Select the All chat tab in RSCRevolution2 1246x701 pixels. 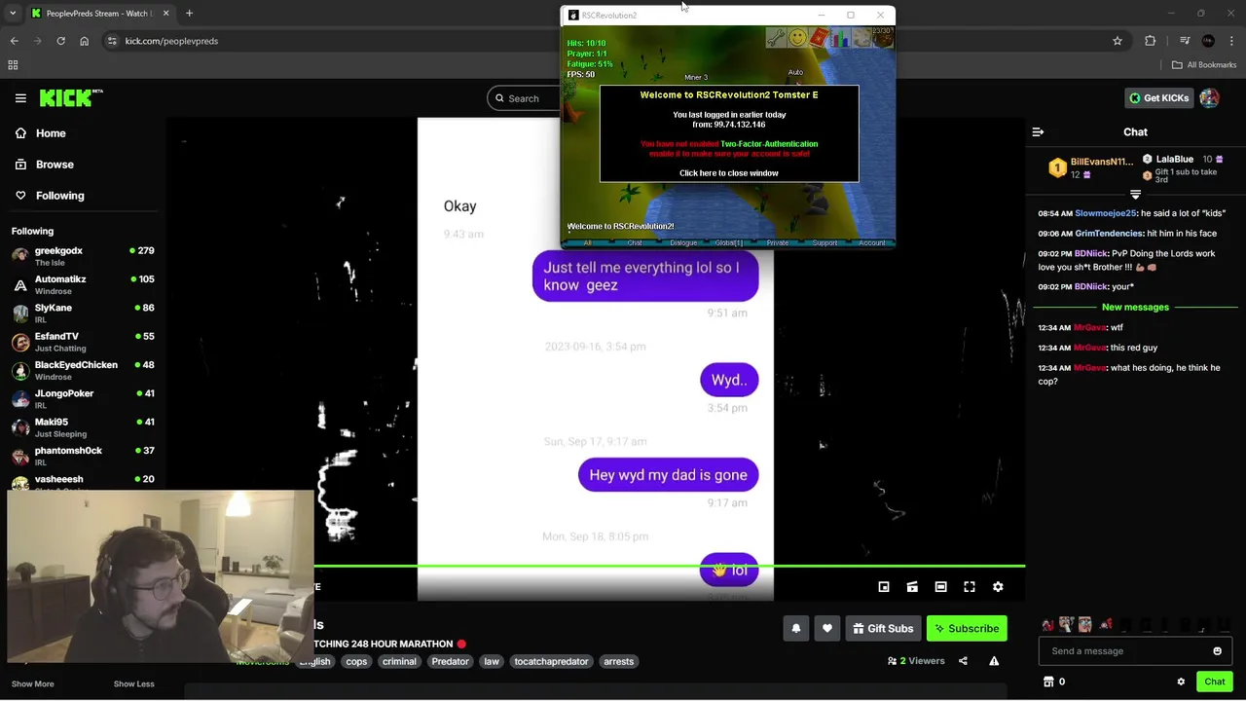587,242
